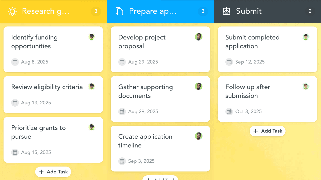Click the documents icon in Prepare column header
The image size is (321, 180).
click(x=119, y=11)
